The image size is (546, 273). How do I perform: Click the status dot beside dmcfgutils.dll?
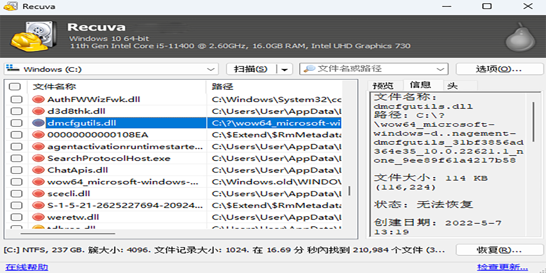[x=38, y=123]
